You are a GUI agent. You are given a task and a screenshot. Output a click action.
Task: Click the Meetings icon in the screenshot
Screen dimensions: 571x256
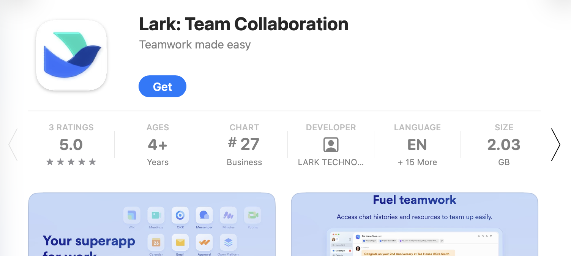pyautogui.click(x=156, y=215)
